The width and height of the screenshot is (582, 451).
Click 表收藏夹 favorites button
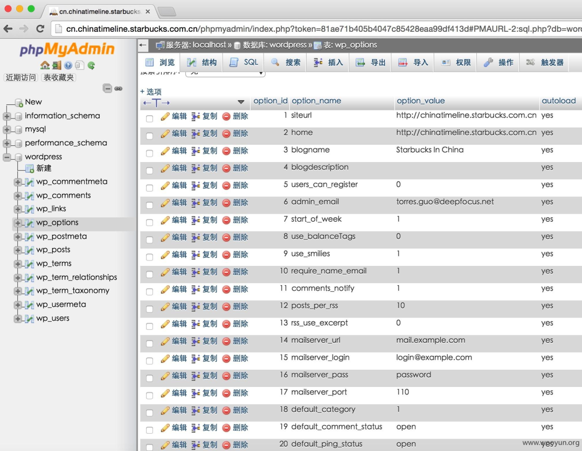(x=59, y=77)
